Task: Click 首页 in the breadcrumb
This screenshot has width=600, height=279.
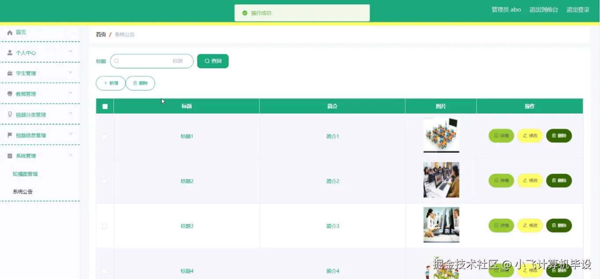Action: coord(101,34)
